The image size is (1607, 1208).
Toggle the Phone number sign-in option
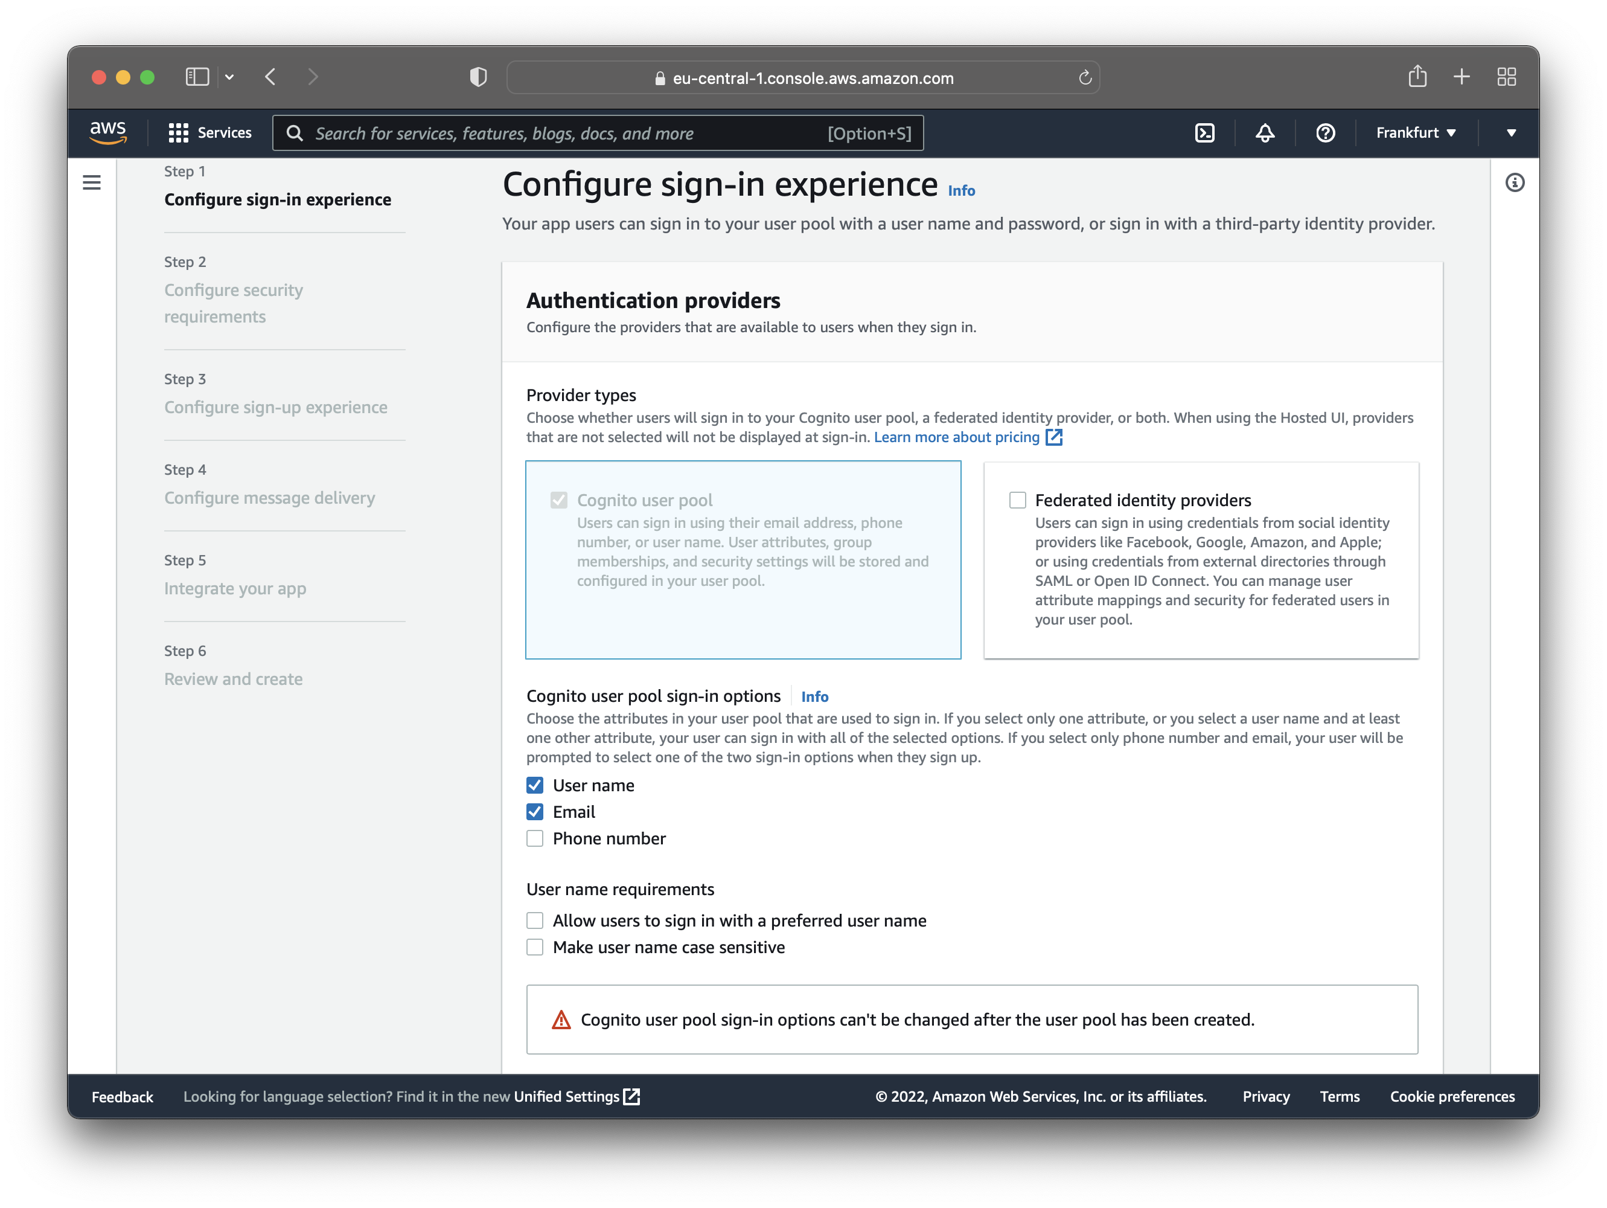coord(534,839)
